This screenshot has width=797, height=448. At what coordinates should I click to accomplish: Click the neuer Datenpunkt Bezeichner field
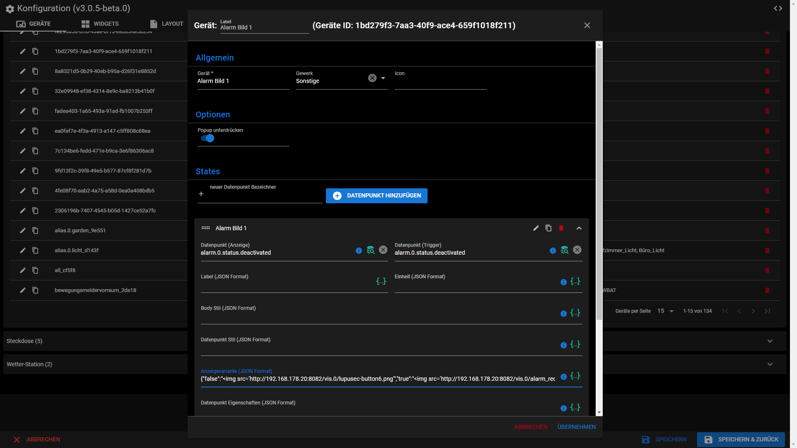click(x=266, y=194)
